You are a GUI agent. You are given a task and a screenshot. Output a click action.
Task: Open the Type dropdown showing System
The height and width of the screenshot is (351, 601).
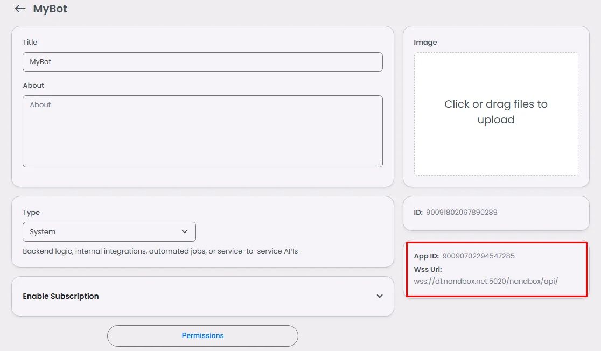coord(109,231)
